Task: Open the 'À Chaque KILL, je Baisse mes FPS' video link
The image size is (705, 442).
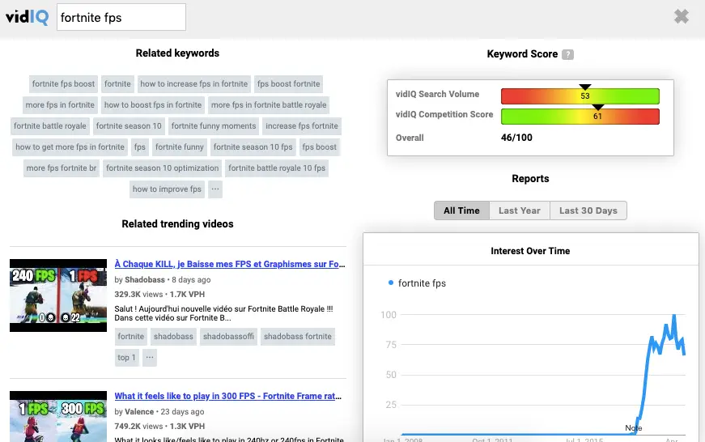Action: [230, 264]
